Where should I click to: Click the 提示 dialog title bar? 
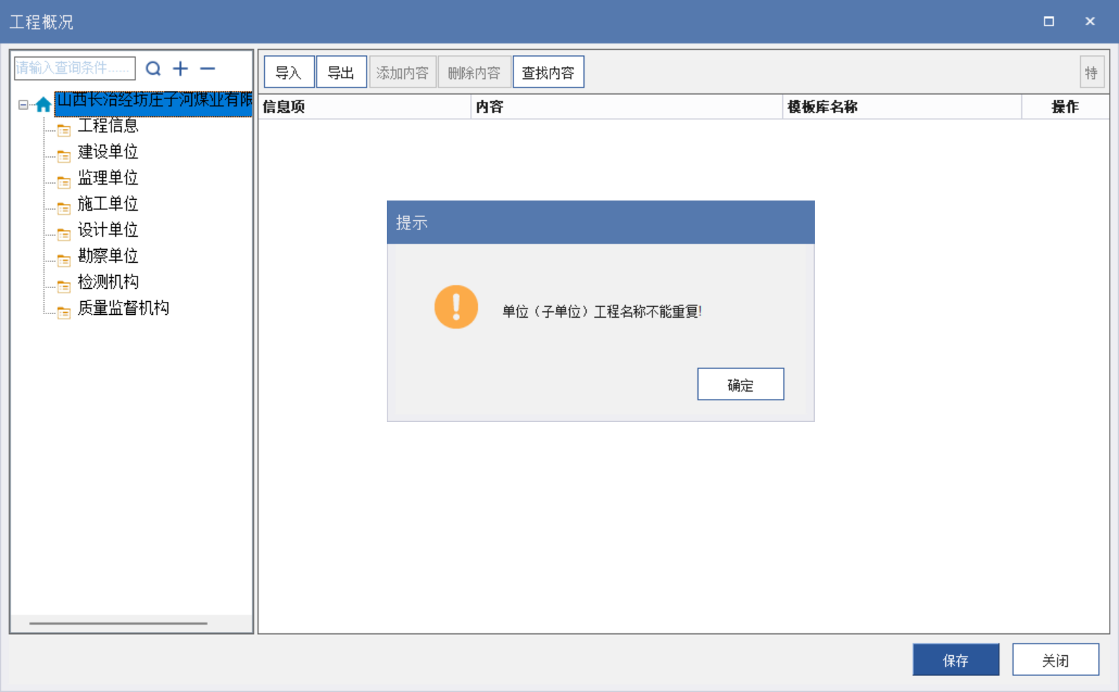pos(600,222)
